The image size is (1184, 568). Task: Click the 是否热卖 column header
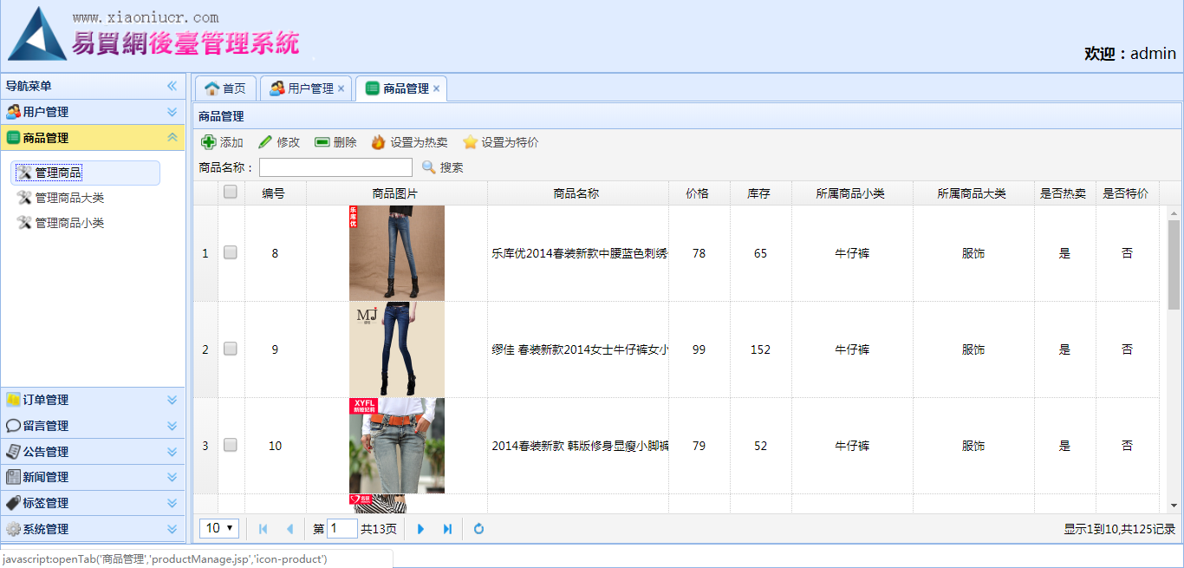[x=1064, y=193]
